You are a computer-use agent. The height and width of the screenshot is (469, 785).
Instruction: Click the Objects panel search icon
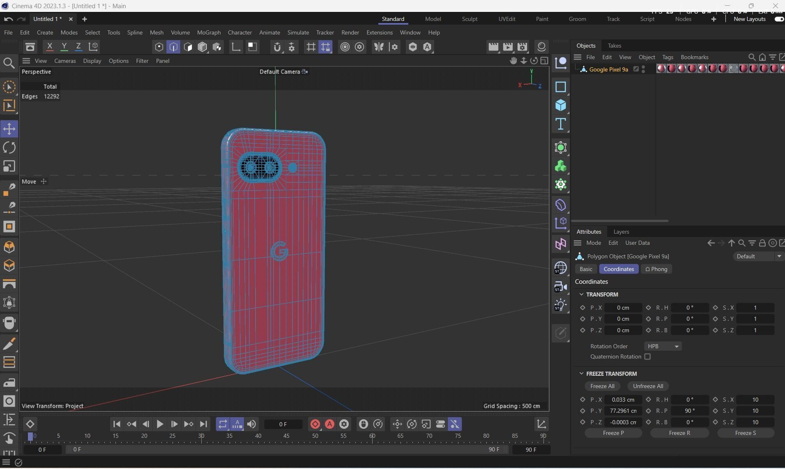coord(752,57)
